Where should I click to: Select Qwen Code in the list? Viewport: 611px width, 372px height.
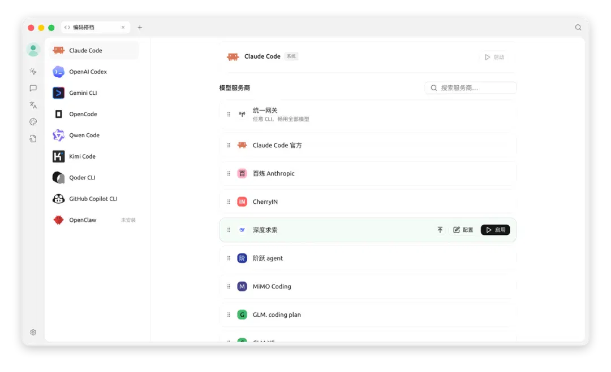(94, 135)
